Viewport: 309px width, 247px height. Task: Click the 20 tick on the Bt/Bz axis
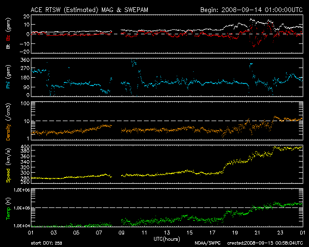click(x=26, y=16)
